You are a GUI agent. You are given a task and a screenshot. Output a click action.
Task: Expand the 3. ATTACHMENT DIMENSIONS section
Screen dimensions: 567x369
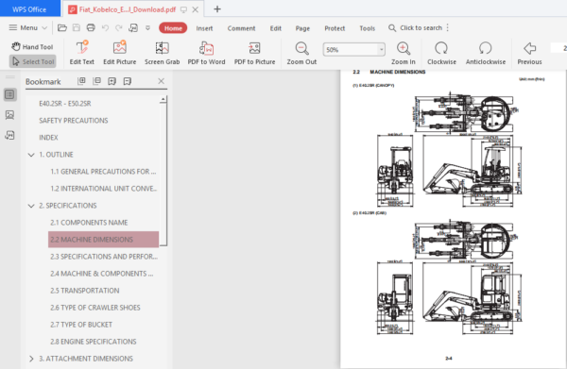tap(31, 359)
